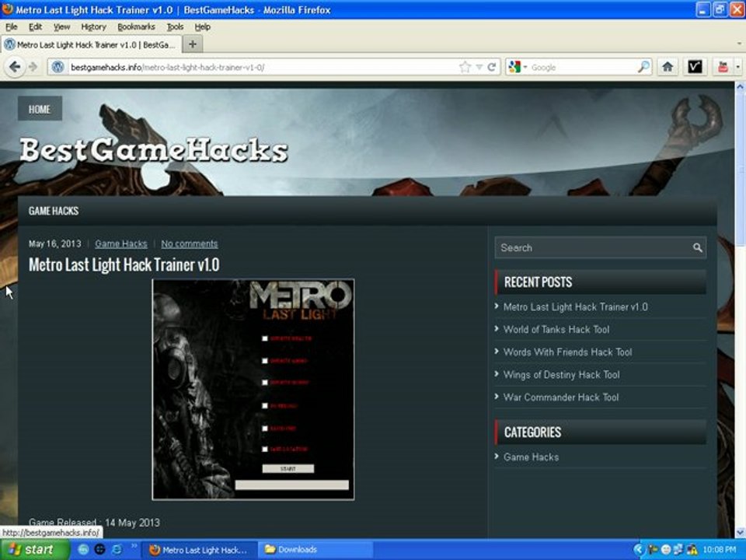Toggle the fourth checkbox in trainer image

[x=265, y=406]
